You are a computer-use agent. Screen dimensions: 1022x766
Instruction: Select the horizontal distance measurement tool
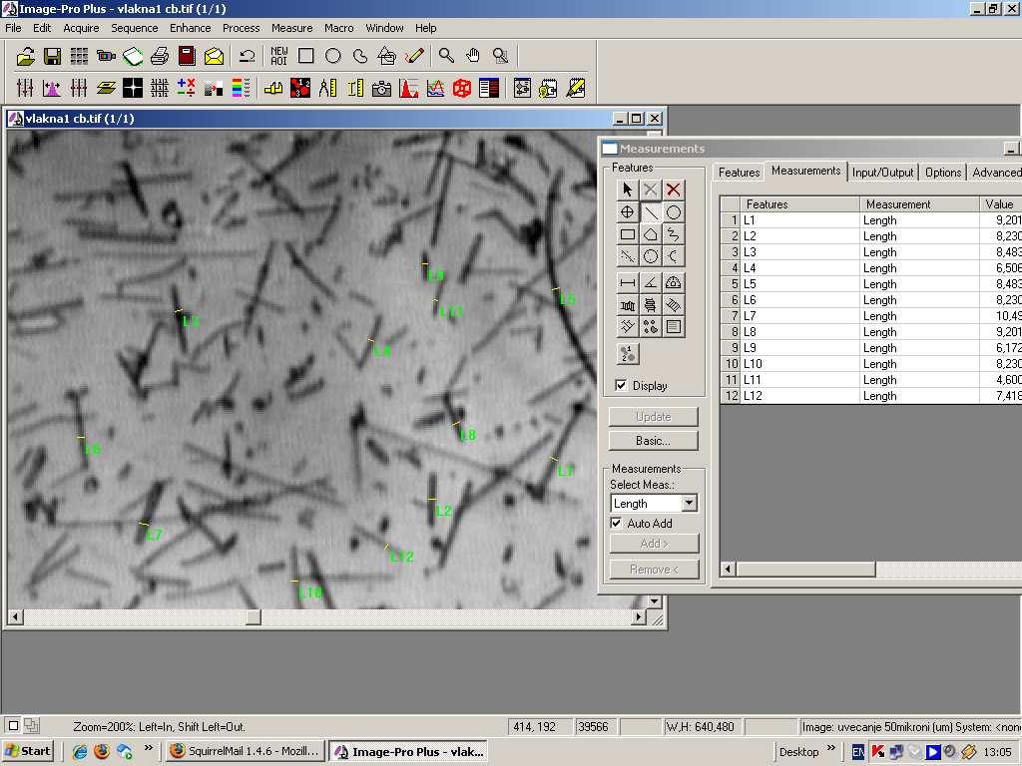click(x=627, y=282)
